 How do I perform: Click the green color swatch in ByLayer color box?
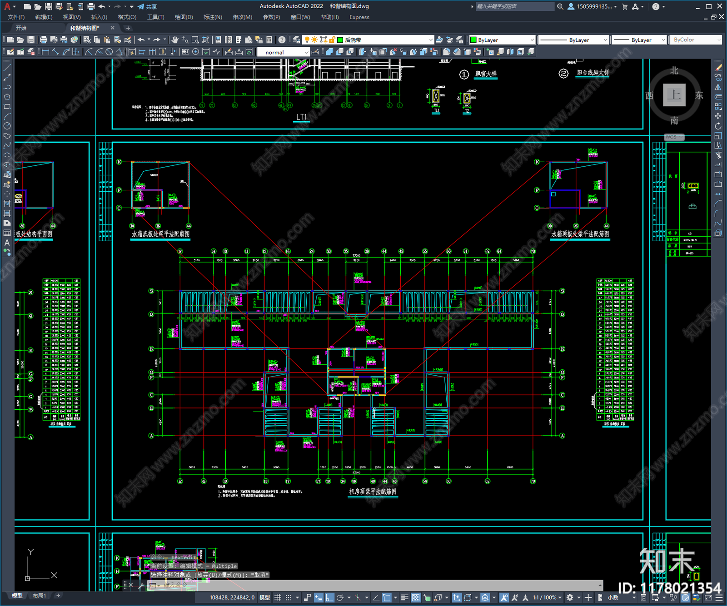[473, 40]
